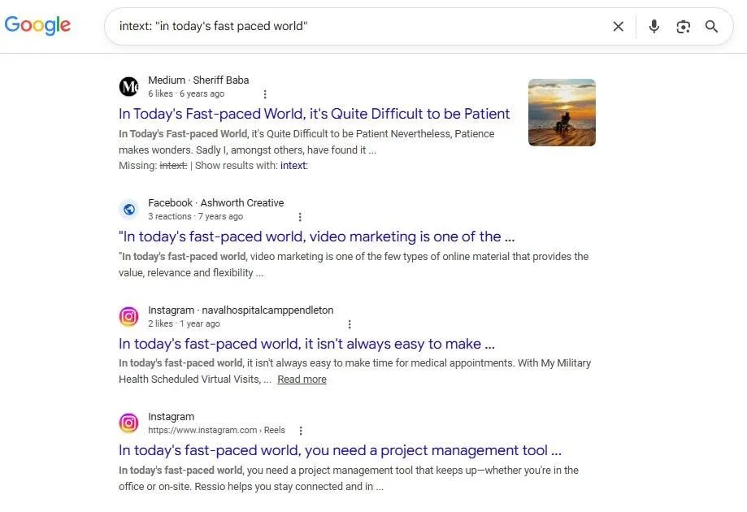
Task: Open the project management tool result
Action: point(340,450)
